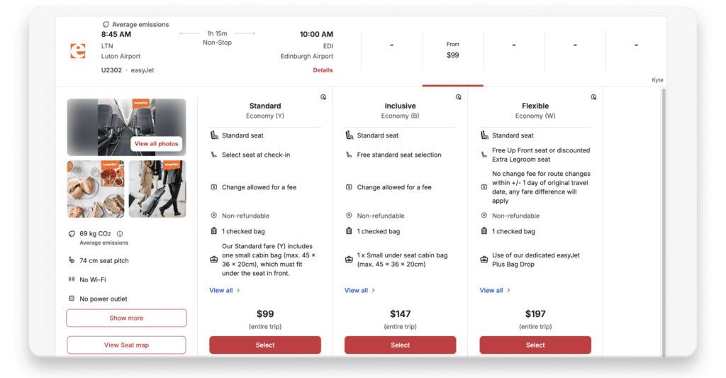The image size is (726, 378).
Task: Click the seat pitch icon
Action: click(71, 260)
